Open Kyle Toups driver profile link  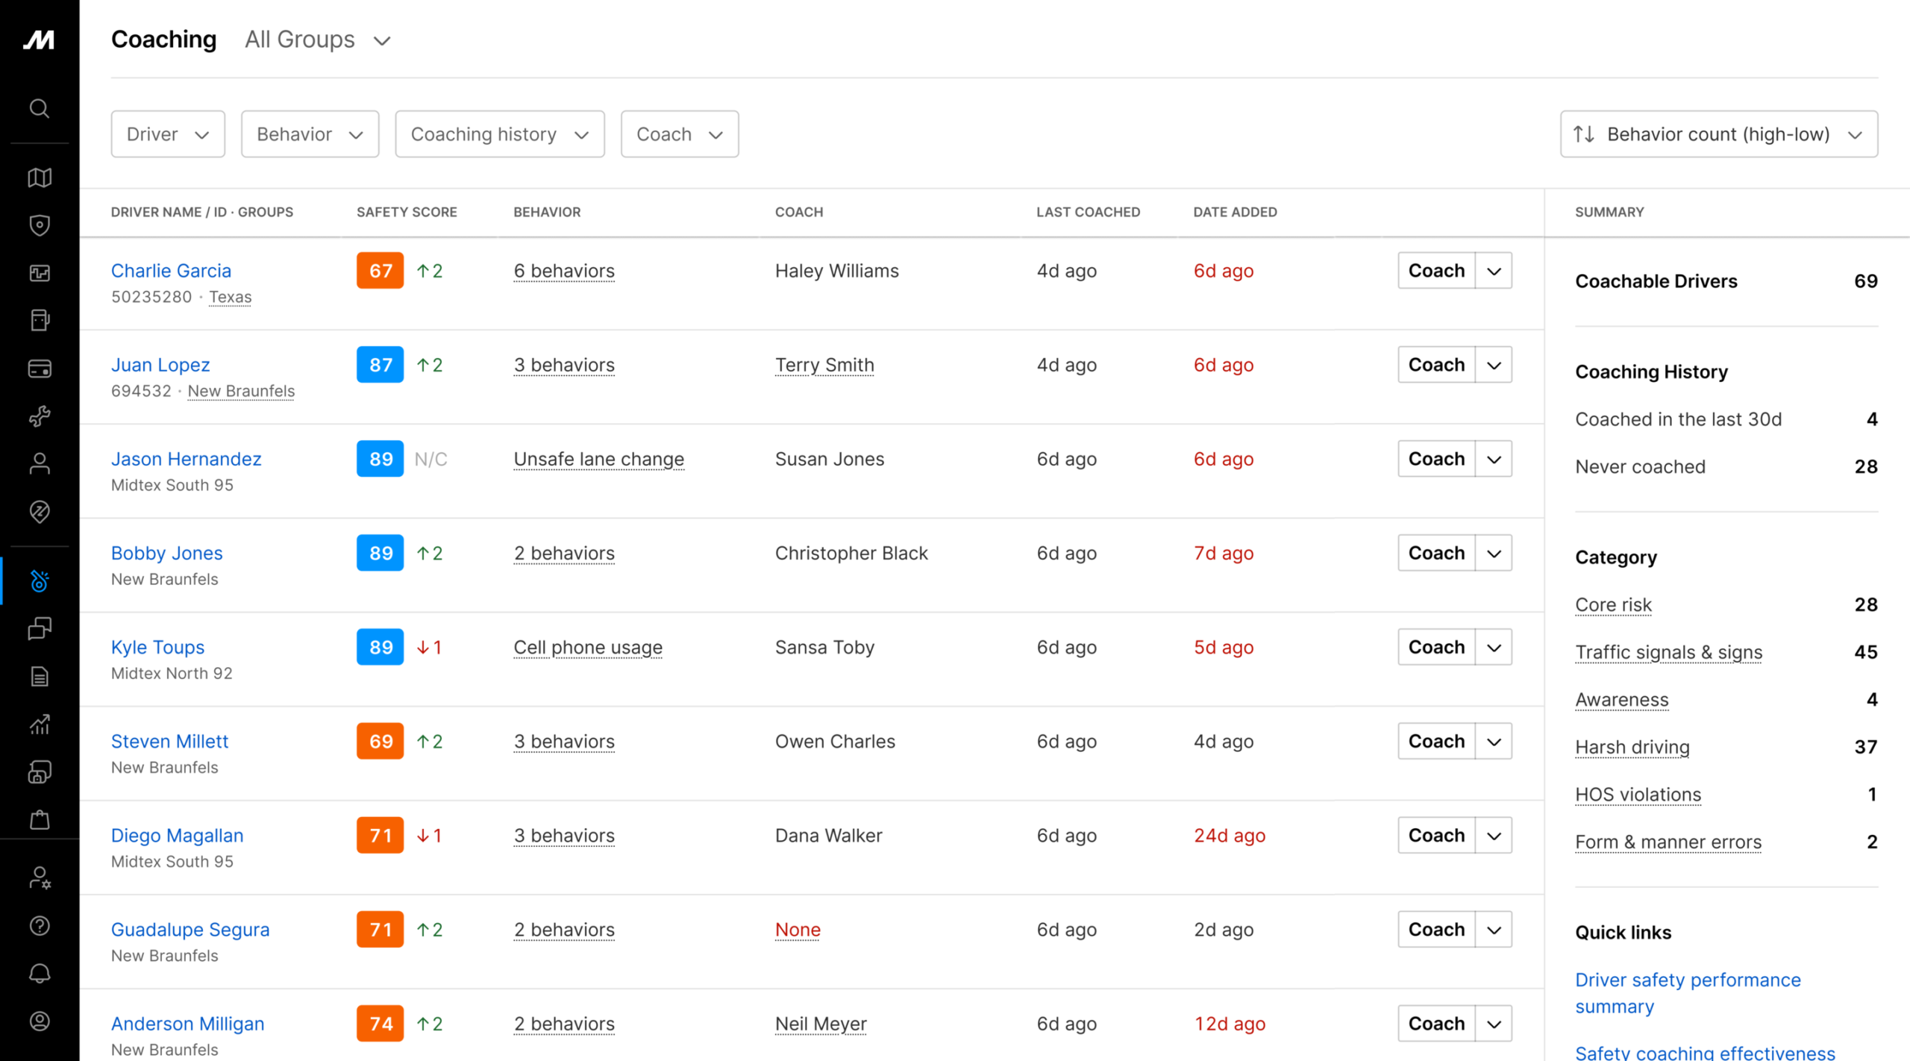pos(157,647)
